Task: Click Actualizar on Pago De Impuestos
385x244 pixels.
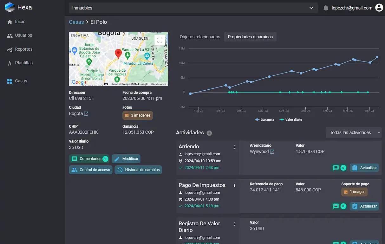Action: (364, 206)
